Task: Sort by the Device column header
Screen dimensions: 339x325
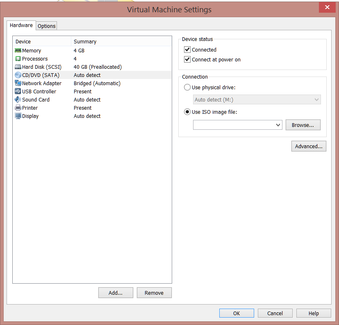Action: (x=42, y=41)
